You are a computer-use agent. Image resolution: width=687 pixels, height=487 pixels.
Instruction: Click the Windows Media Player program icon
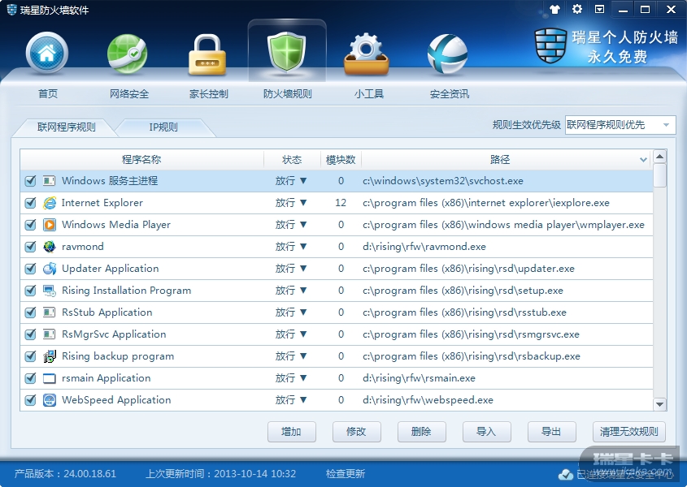coord(50,225)
